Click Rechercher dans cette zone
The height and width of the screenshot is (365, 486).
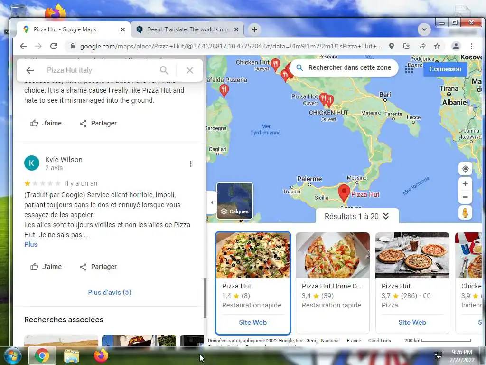[x=344, y=67]
